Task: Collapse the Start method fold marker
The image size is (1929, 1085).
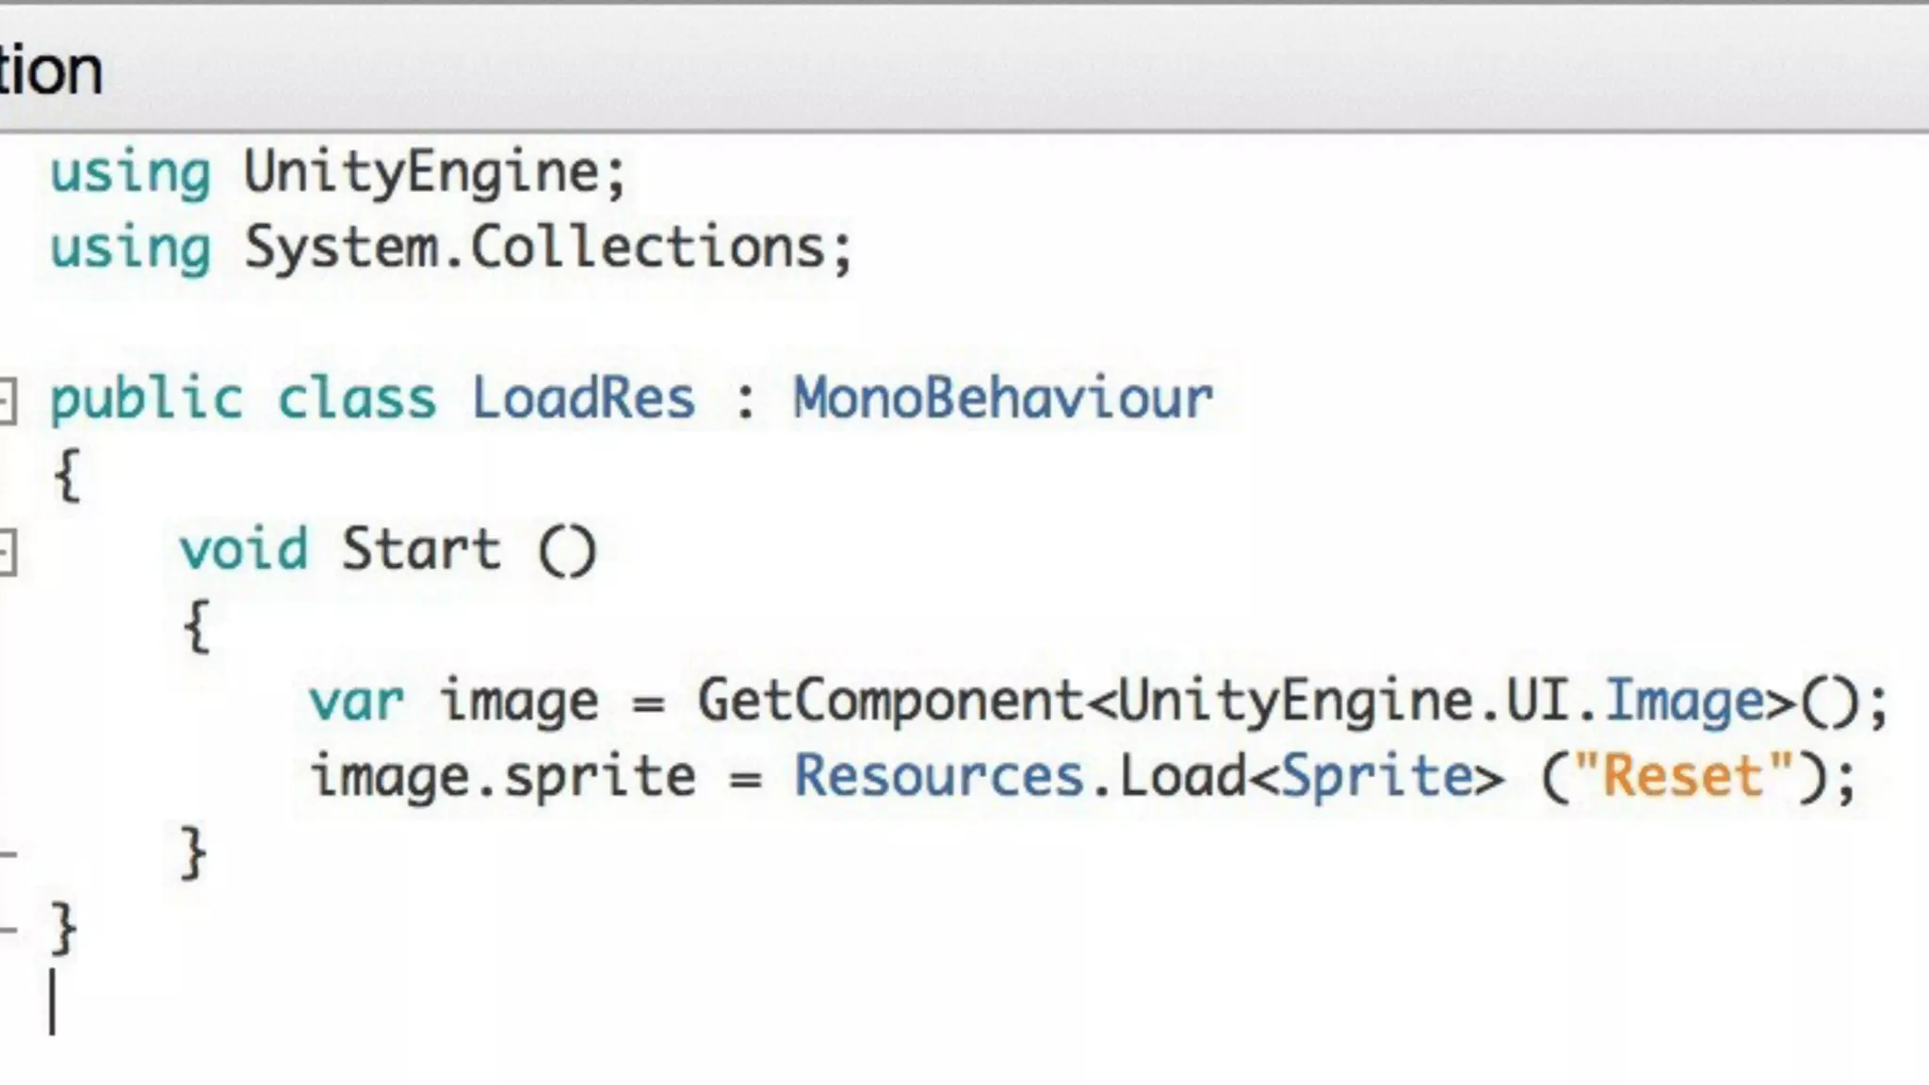Action: [7, 552]
